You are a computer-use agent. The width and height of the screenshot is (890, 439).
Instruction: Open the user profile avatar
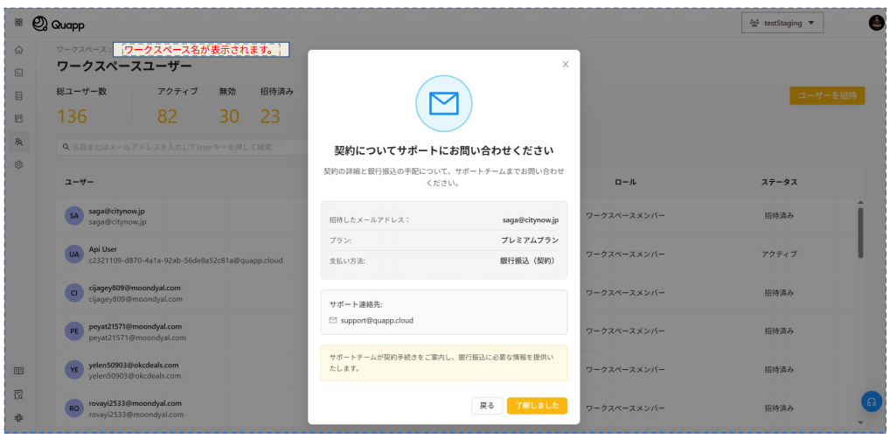(x=876, y=23)
